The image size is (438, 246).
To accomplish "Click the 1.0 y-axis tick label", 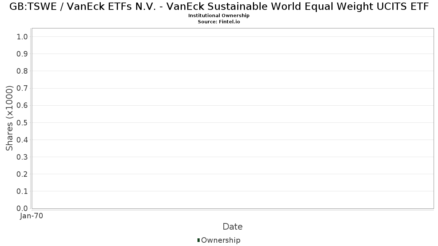I will click(22, 36).
